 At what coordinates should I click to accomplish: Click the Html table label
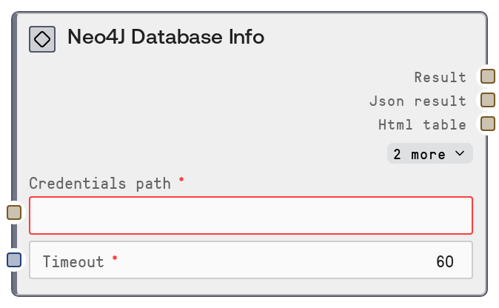pyautogui.click(x=422, y=124)
